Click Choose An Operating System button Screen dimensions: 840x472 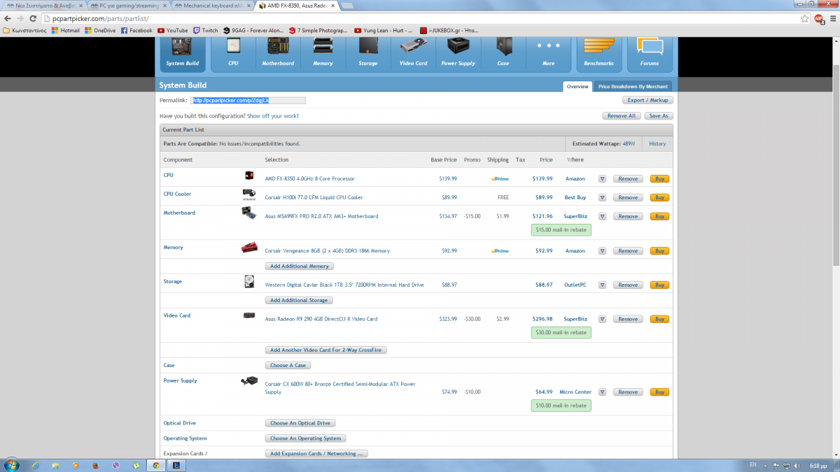tap(306, 438)
